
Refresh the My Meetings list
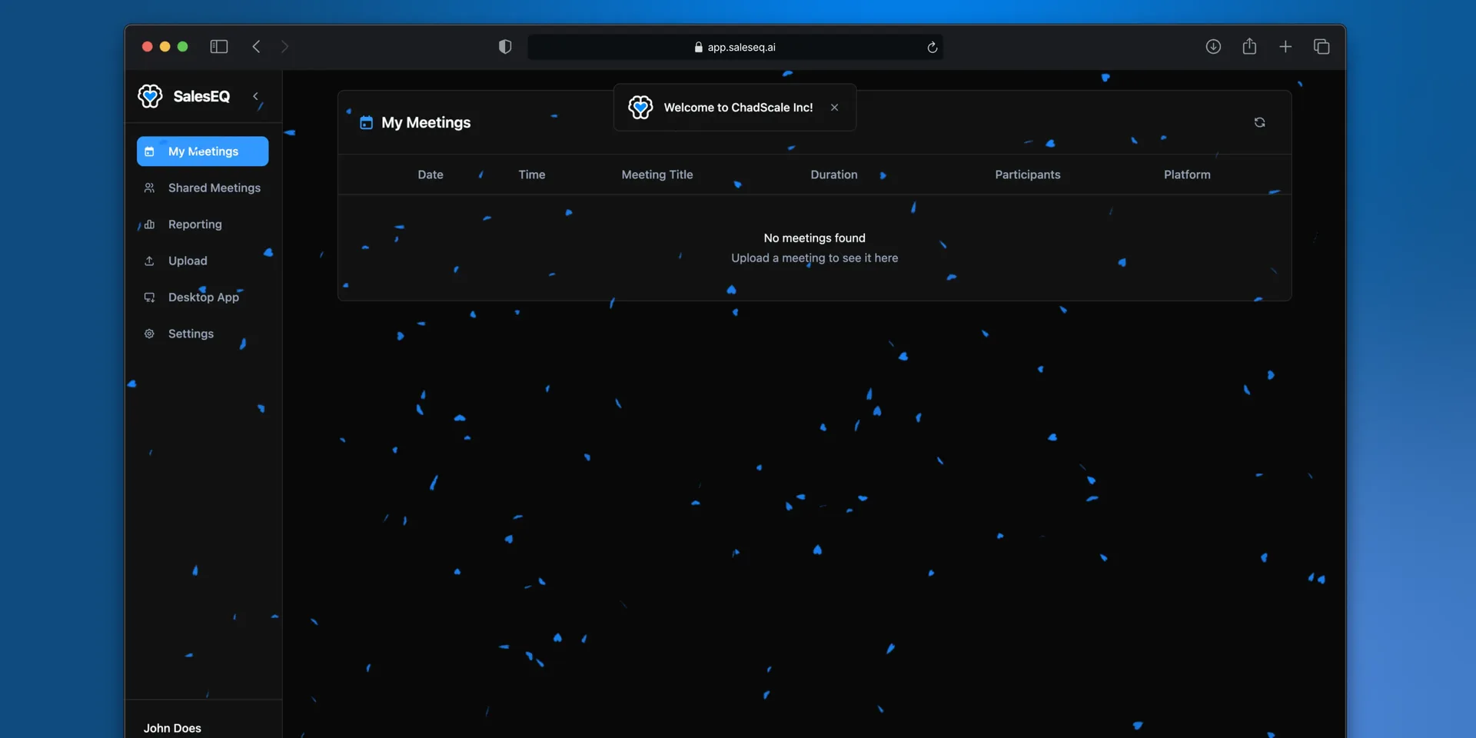[x=1259, y=122]
